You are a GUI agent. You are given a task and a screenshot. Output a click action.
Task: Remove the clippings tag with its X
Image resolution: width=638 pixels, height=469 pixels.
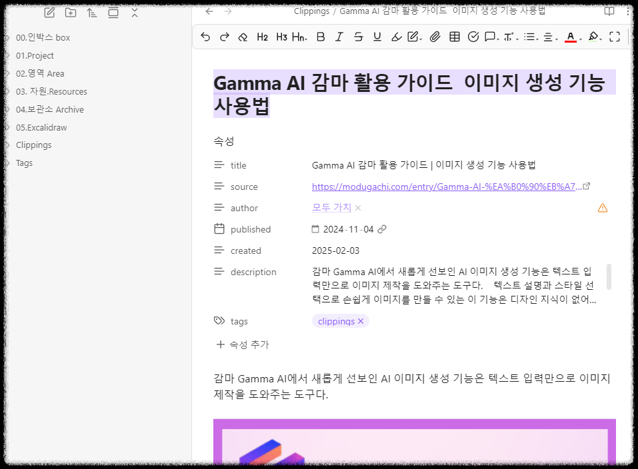tap(361, 321)
